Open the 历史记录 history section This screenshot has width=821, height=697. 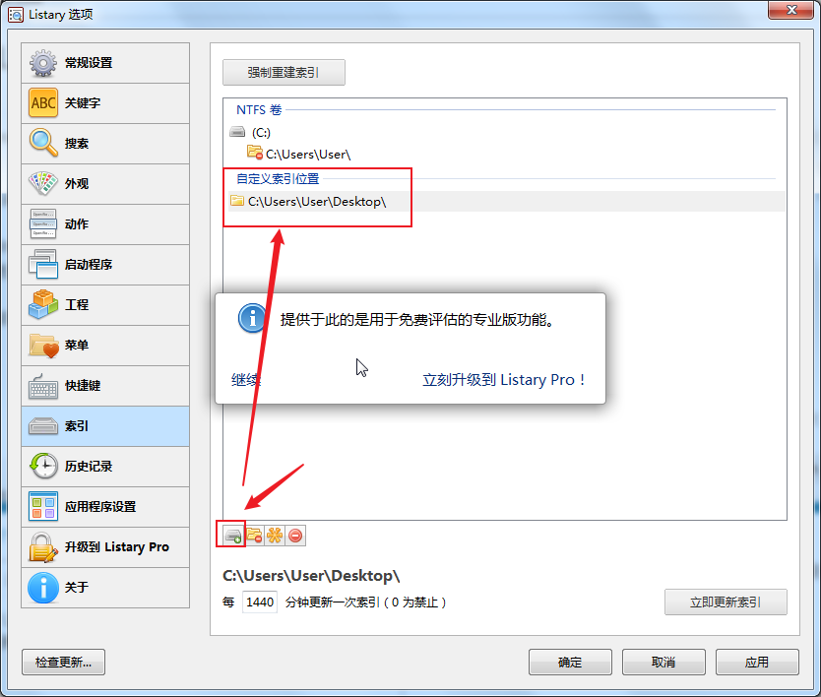tap(105, 467)
